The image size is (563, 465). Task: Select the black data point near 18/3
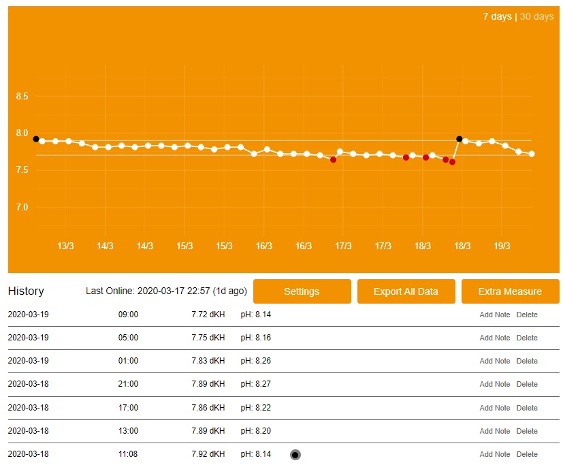(x=460, y=139)
